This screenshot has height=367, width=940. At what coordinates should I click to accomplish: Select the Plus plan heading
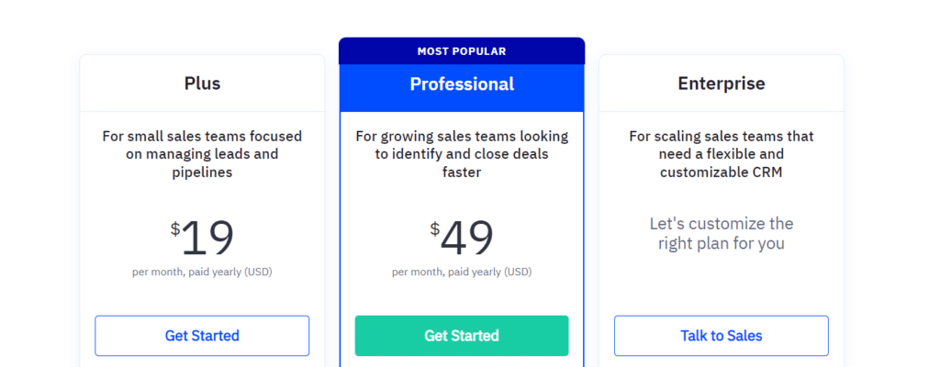[x=202, y=83]
